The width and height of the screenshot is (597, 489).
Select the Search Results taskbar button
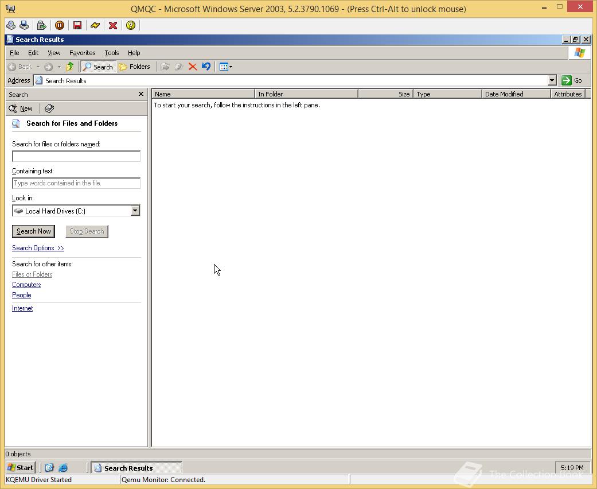point(136,468)
